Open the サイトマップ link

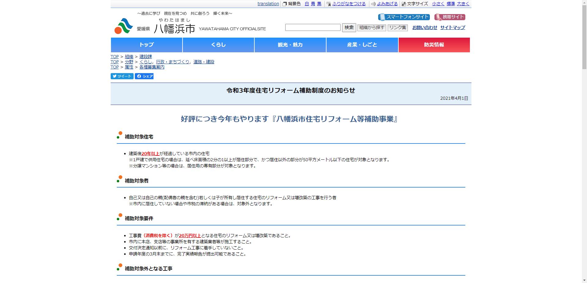coord(452,28)
